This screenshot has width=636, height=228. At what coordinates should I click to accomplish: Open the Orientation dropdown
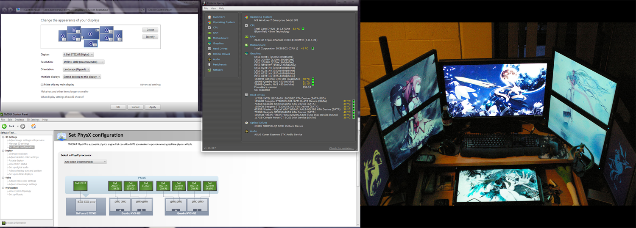click(x=76, y=69)
